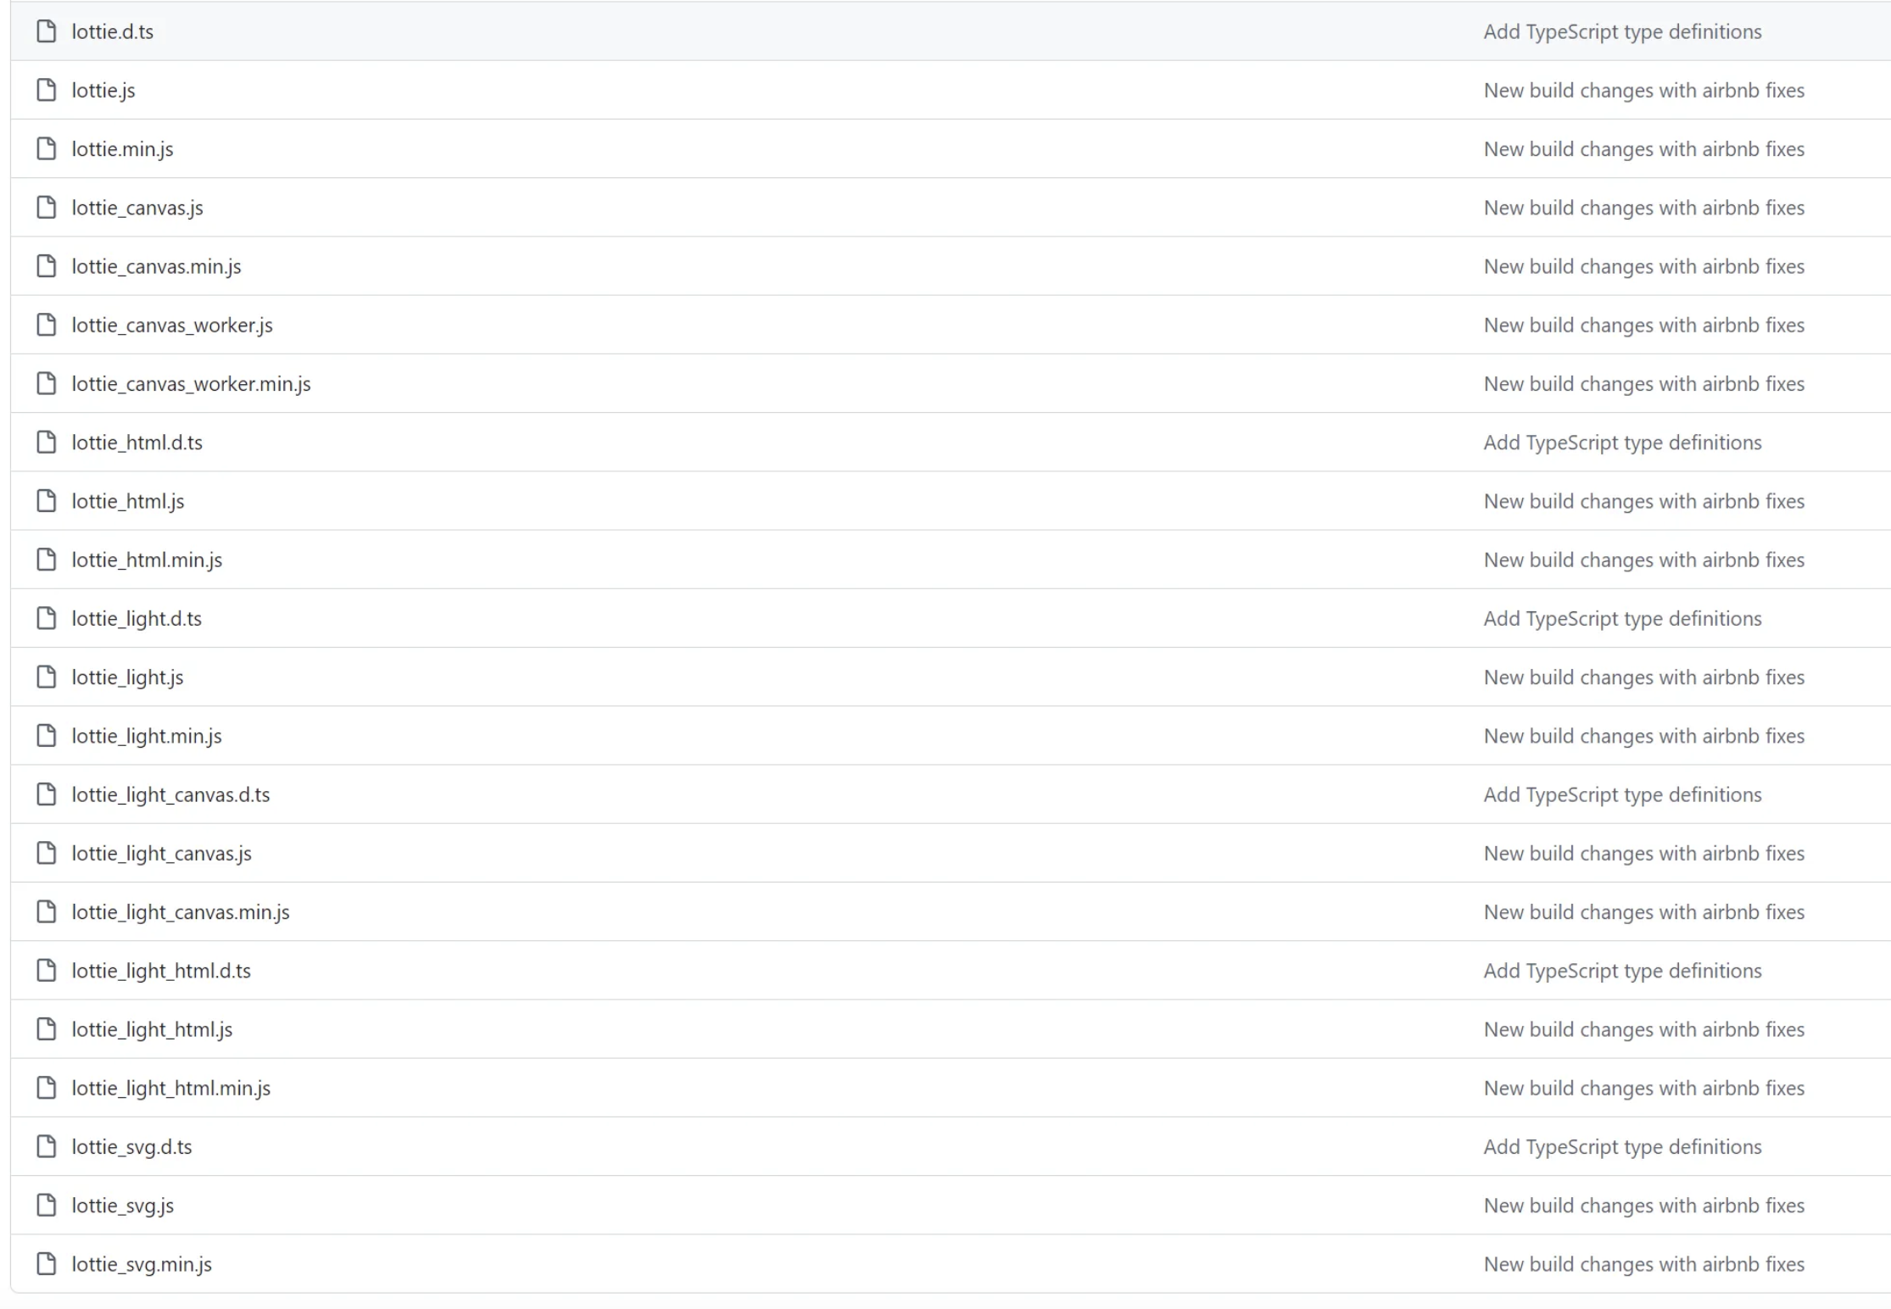Click file icon beside lottie_svg.js

coord(47,1206)
